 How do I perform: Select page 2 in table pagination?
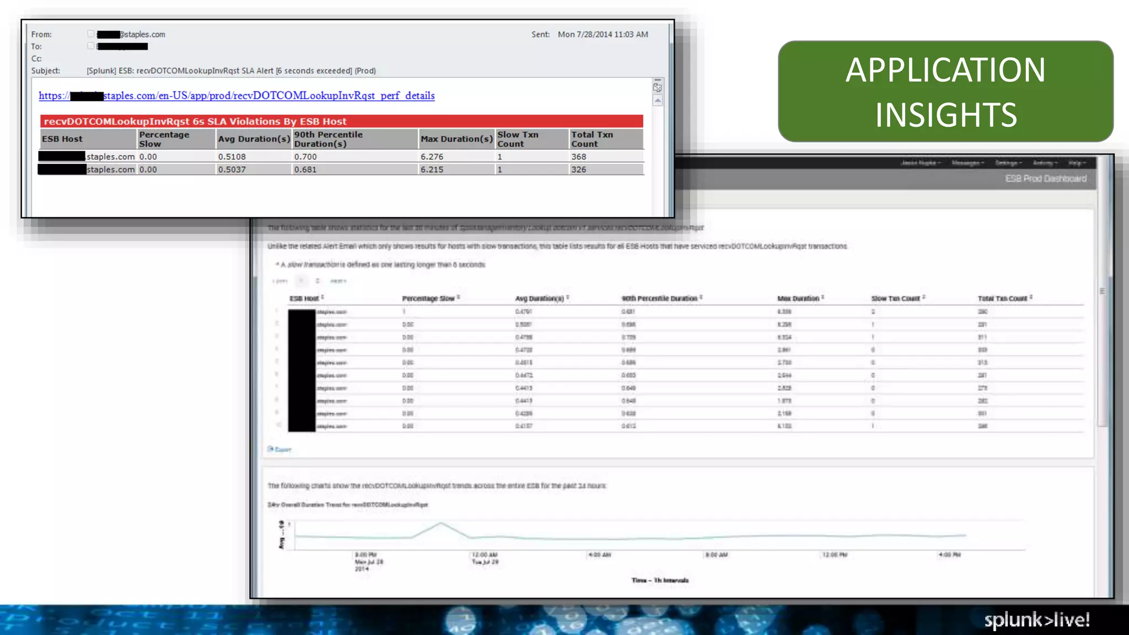coord(318,281)
